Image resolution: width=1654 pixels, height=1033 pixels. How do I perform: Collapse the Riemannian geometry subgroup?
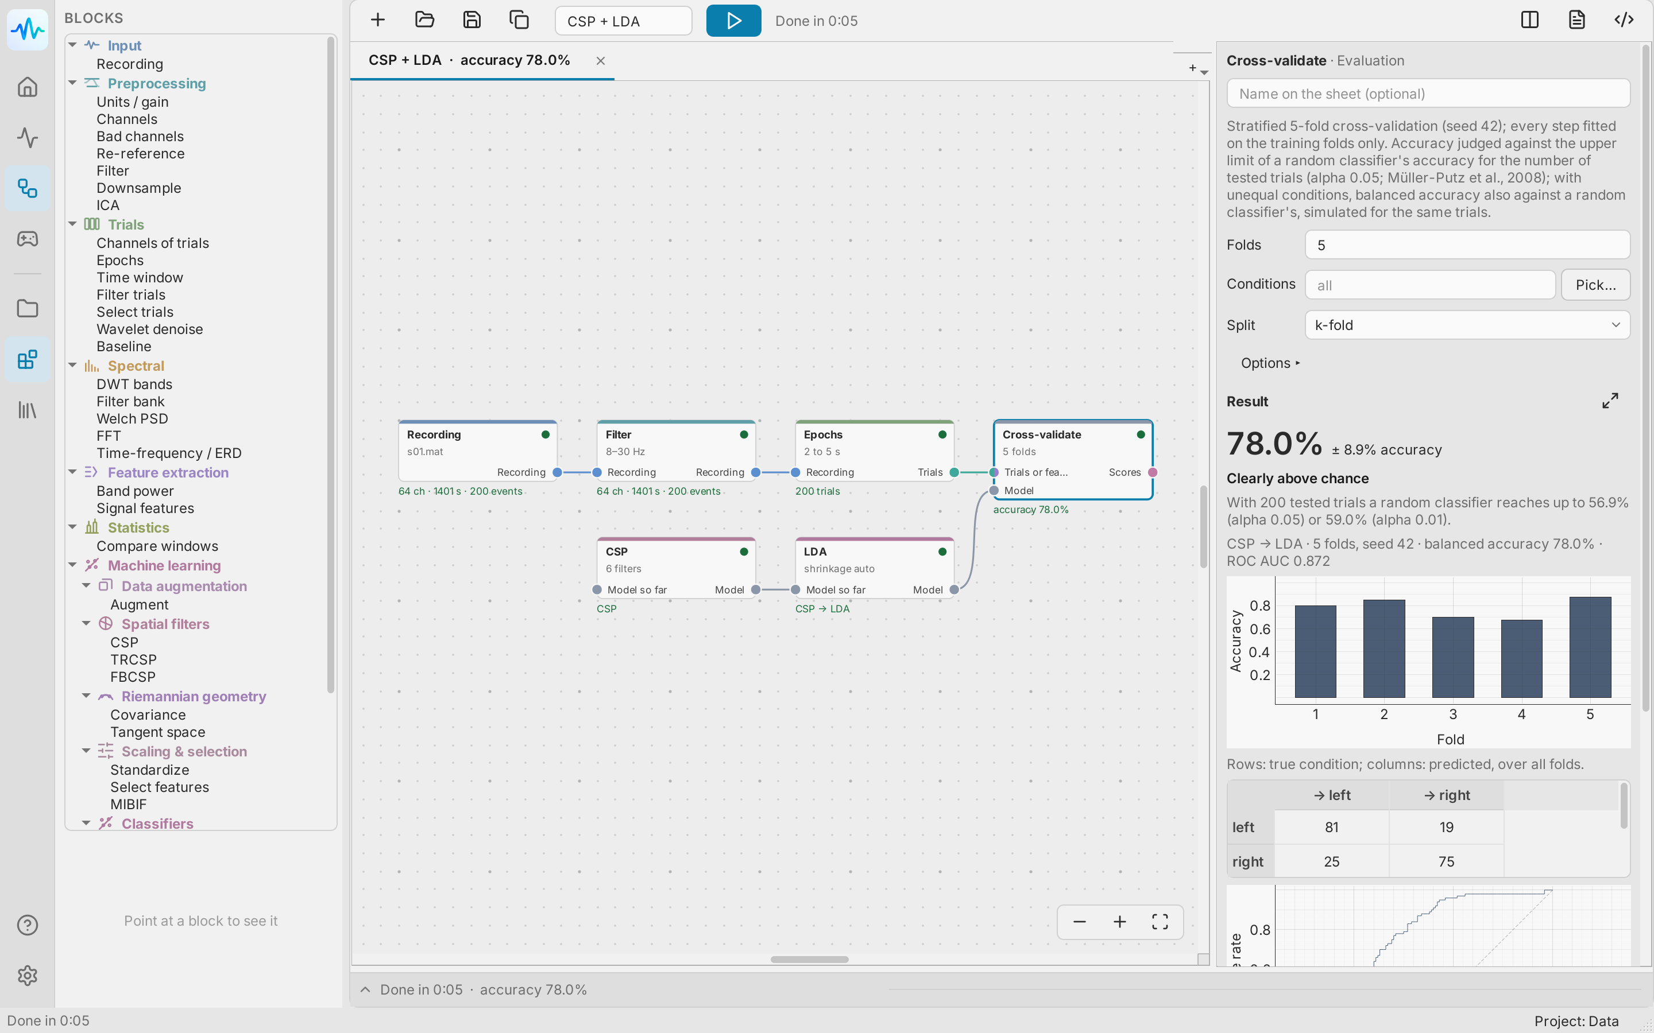(86, 696)
